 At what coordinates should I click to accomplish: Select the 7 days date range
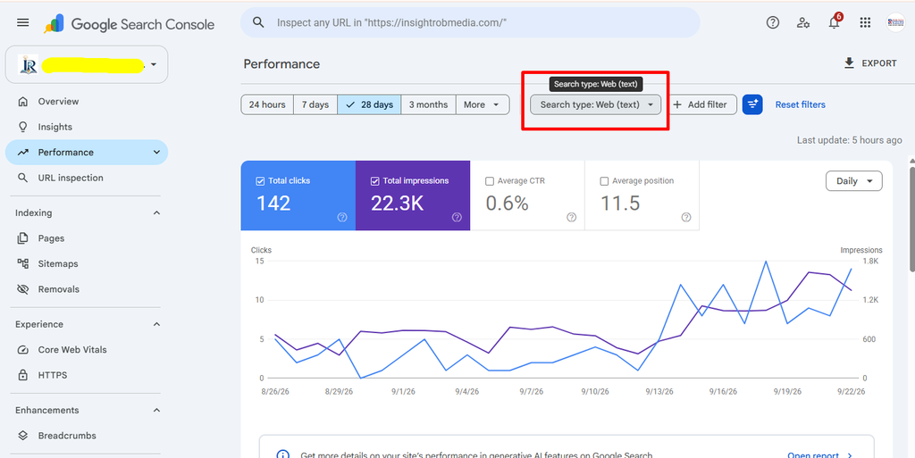tap(315, 104)
